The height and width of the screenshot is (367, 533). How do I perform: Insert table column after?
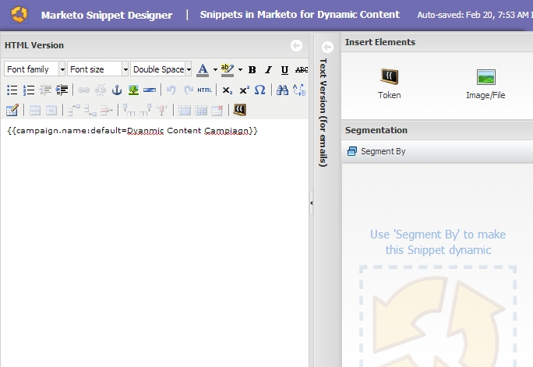[145, 110]
